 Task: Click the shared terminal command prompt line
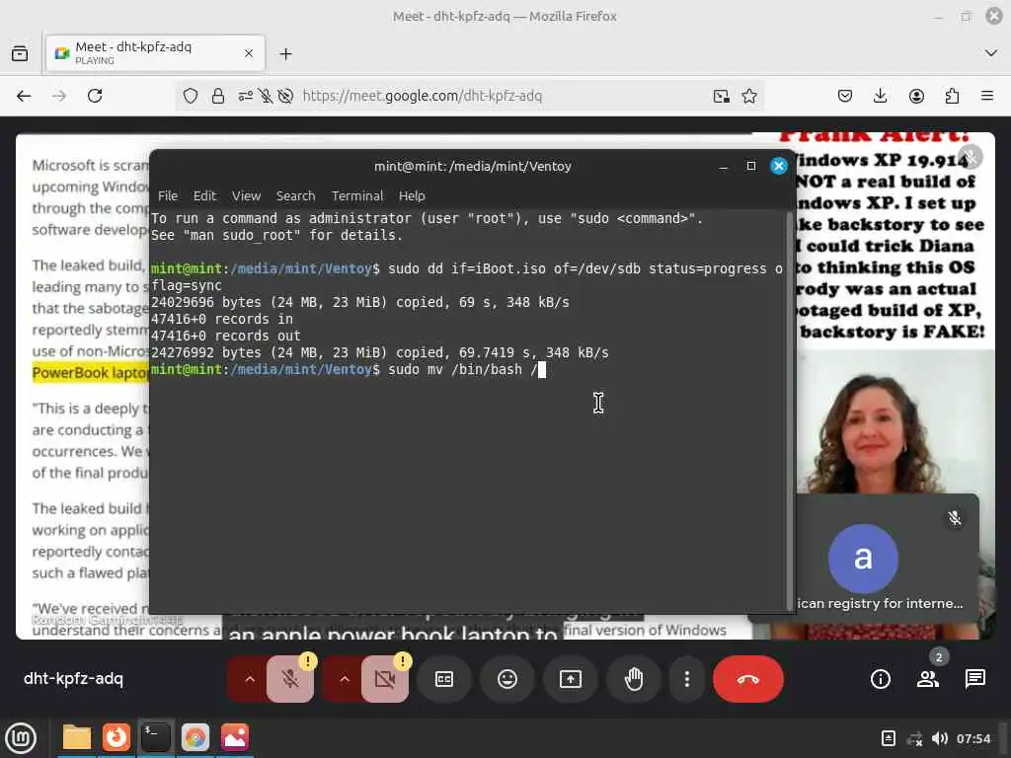tap(349, 369)
